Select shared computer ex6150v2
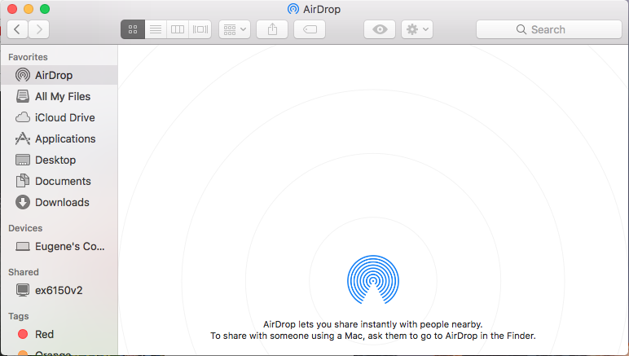Image resolution: width=629 pixels, height=356 pixels. click(x=59, y=290)
